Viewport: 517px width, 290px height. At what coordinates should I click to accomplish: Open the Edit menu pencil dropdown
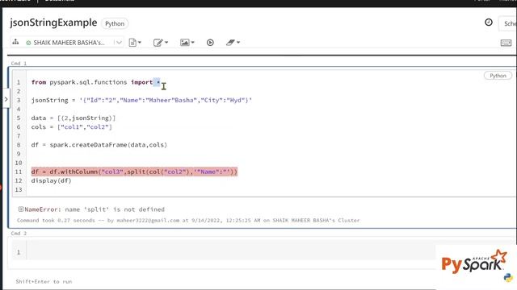tap(161, 43)
